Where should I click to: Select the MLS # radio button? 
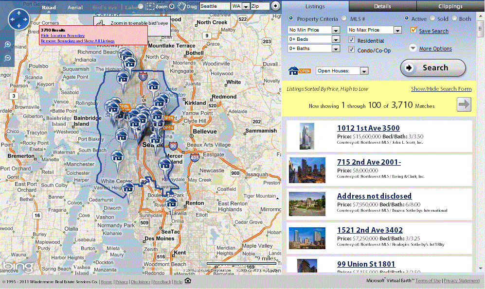pyautogui.click(x=344, y=18)
